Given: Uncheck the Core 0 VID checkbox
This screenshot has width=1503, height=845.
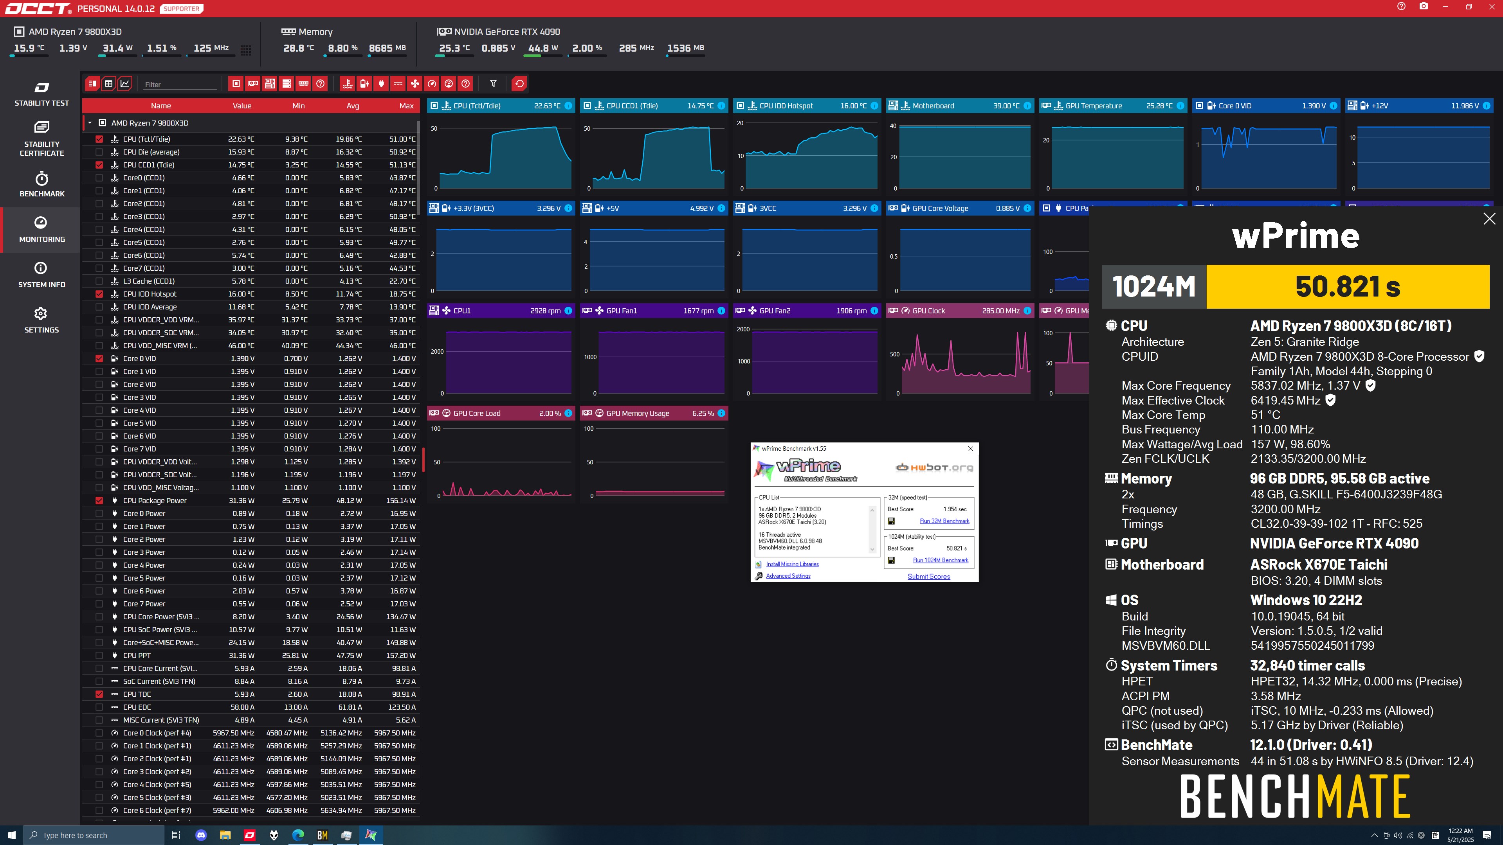Looking at the screenshot, I should coord(99,359).
